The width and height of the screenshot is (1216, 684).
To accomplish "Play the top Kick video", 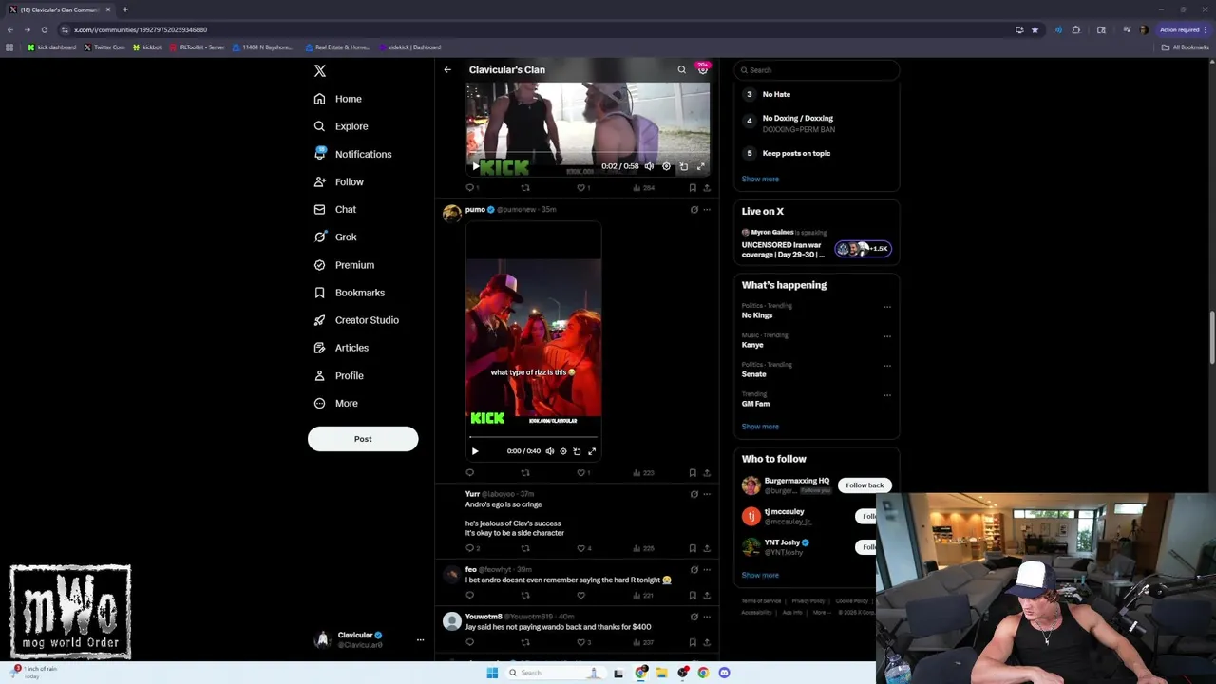I will click(476, 166).
